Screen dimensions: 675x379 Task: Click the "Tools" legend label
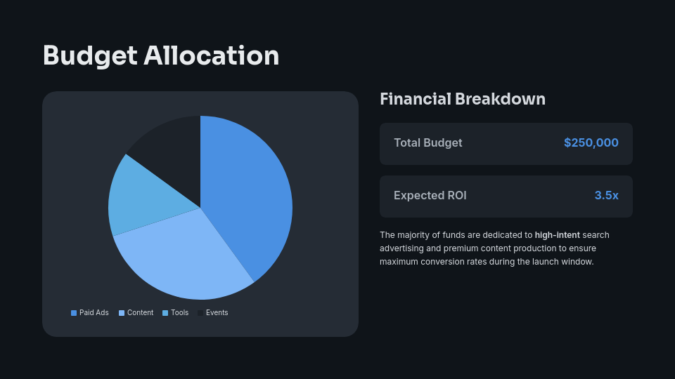(x=180, y=313)
